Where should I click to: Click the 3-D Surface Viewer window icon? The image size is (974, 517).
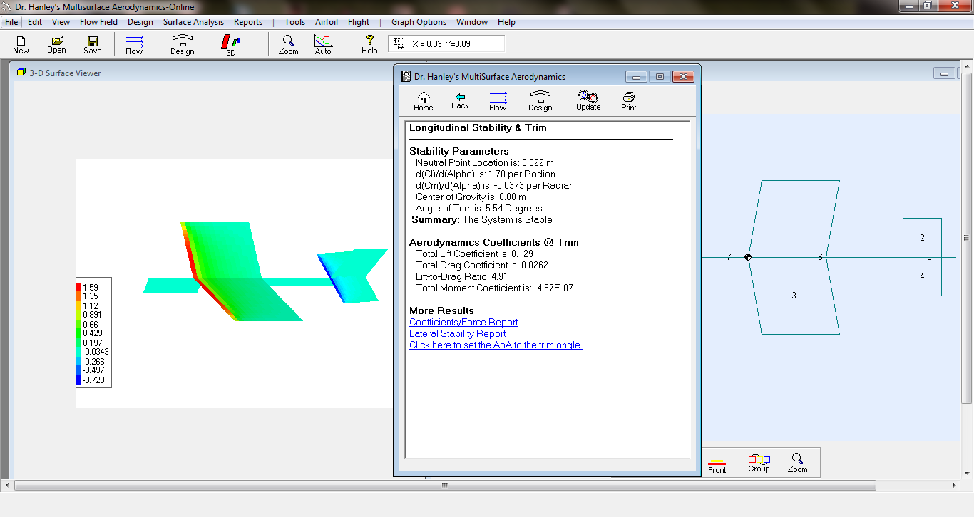tap(21, 73)
